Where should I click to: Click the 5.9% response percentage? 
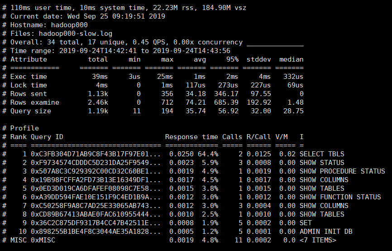210,163
